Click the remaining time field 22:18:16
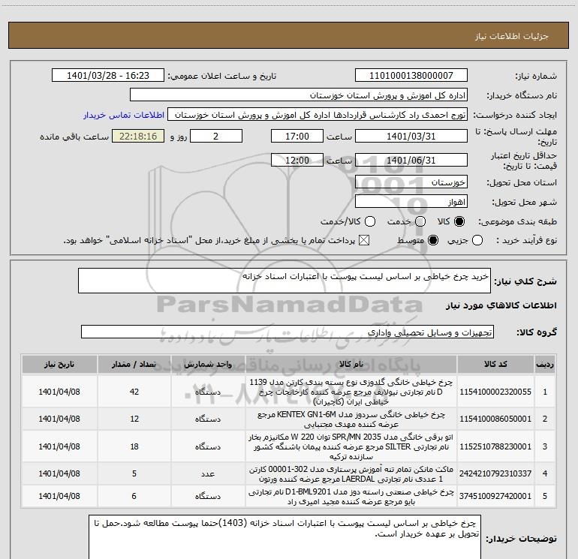Viewport: 578px width, 559px height. pos(138,136)
